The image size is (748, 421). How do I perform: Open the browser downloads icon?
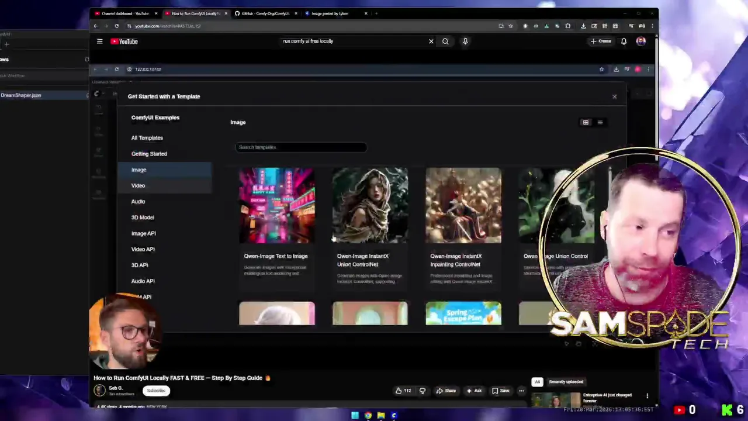pyautogui.click(x=583, y=26)
